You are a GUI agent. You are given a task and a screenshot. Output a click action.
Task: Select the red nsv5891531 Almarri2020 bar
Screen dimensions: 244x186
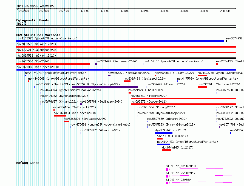click(x=126, y=47)
